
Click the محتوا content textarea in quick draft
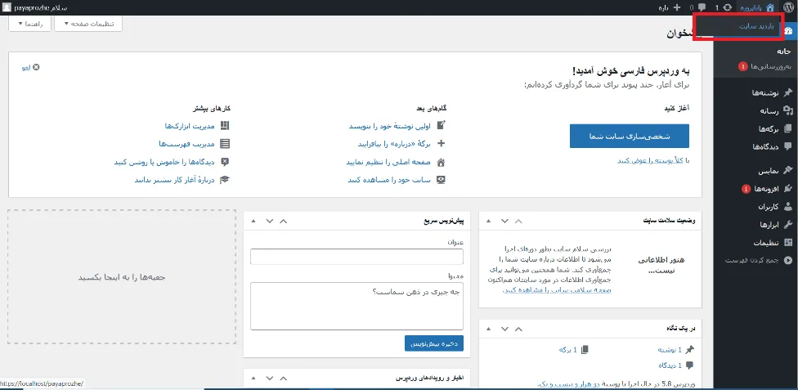coord(356,307)
